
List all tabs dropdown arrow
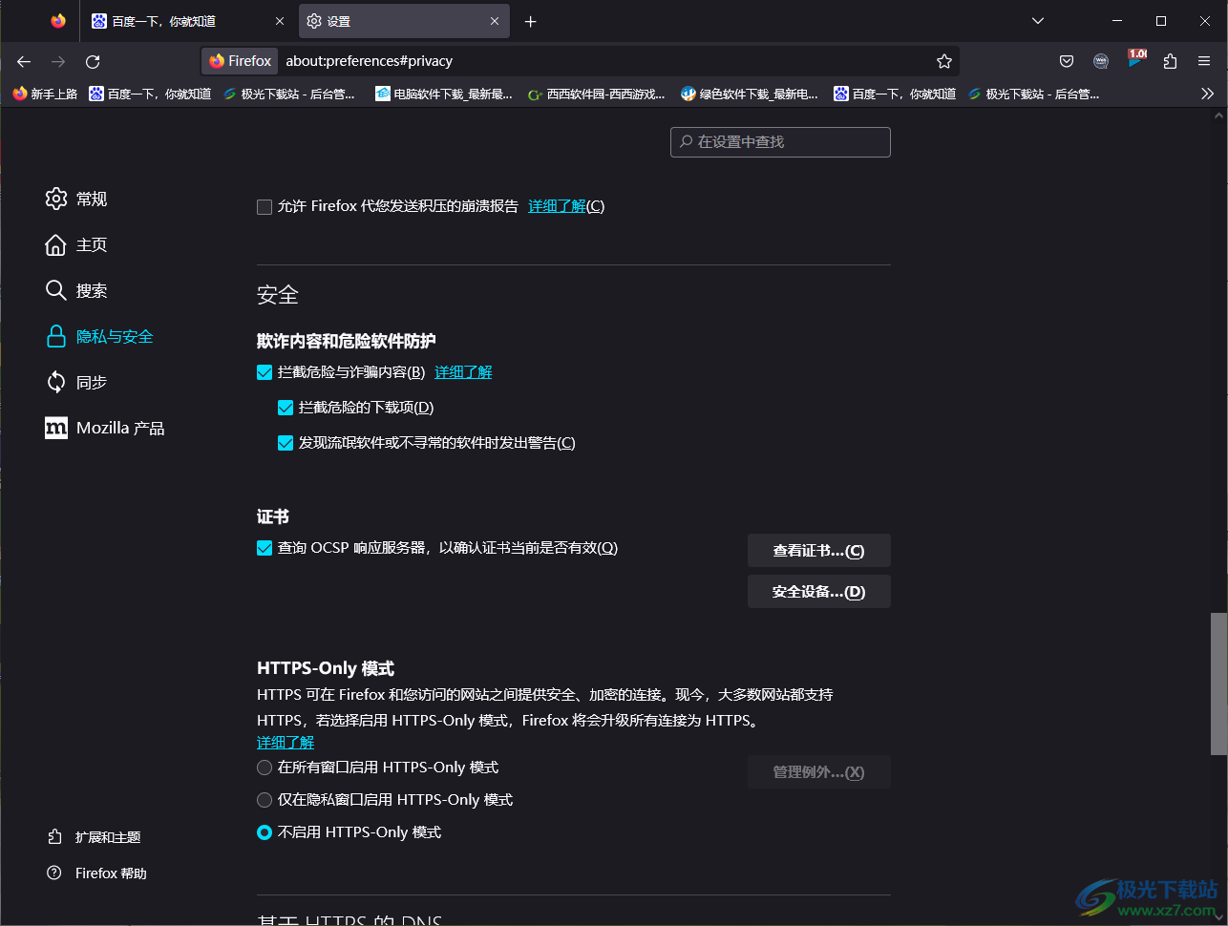1038,21
